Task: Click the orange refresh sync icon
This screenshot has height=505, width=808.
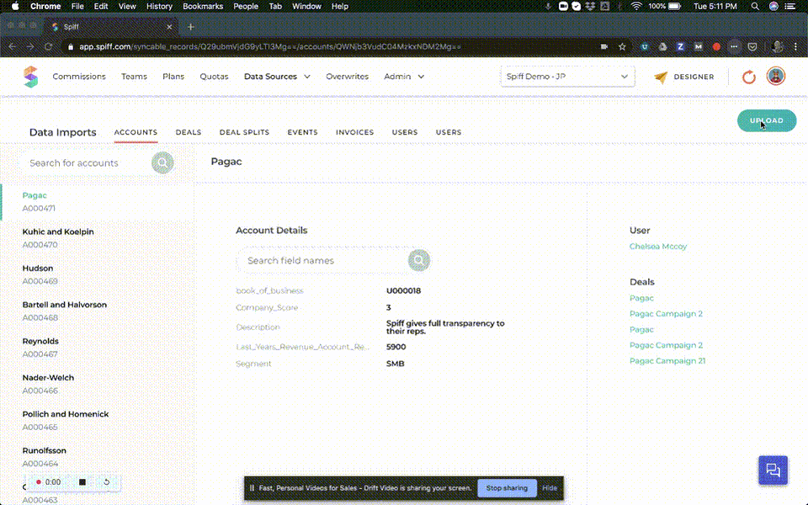Action: [749, 77]
